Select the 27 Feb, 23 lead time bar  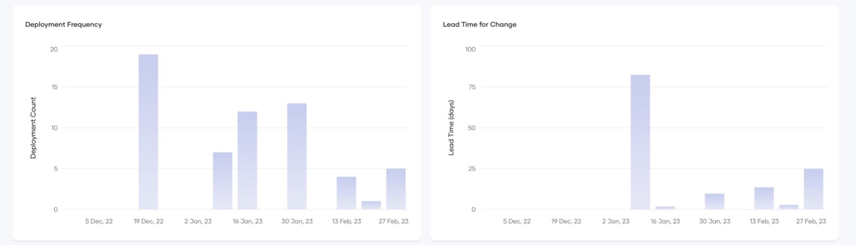click(813, 189)
